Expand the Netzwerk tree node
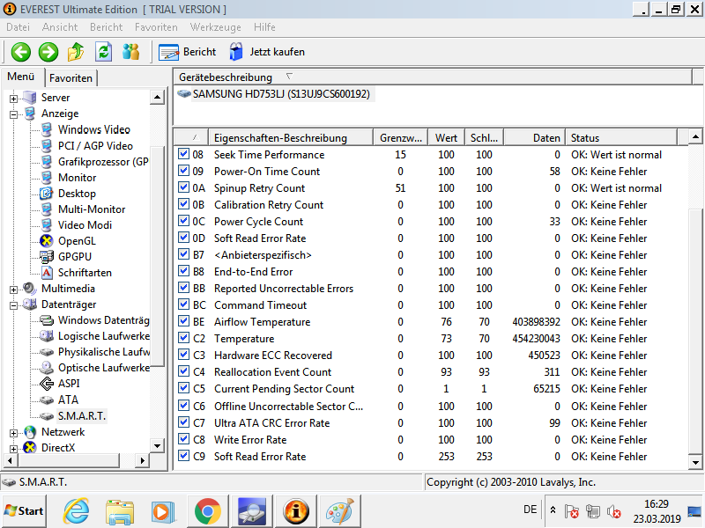The width and height of the screenshot is (705, 528). click(x=13, y=433)
